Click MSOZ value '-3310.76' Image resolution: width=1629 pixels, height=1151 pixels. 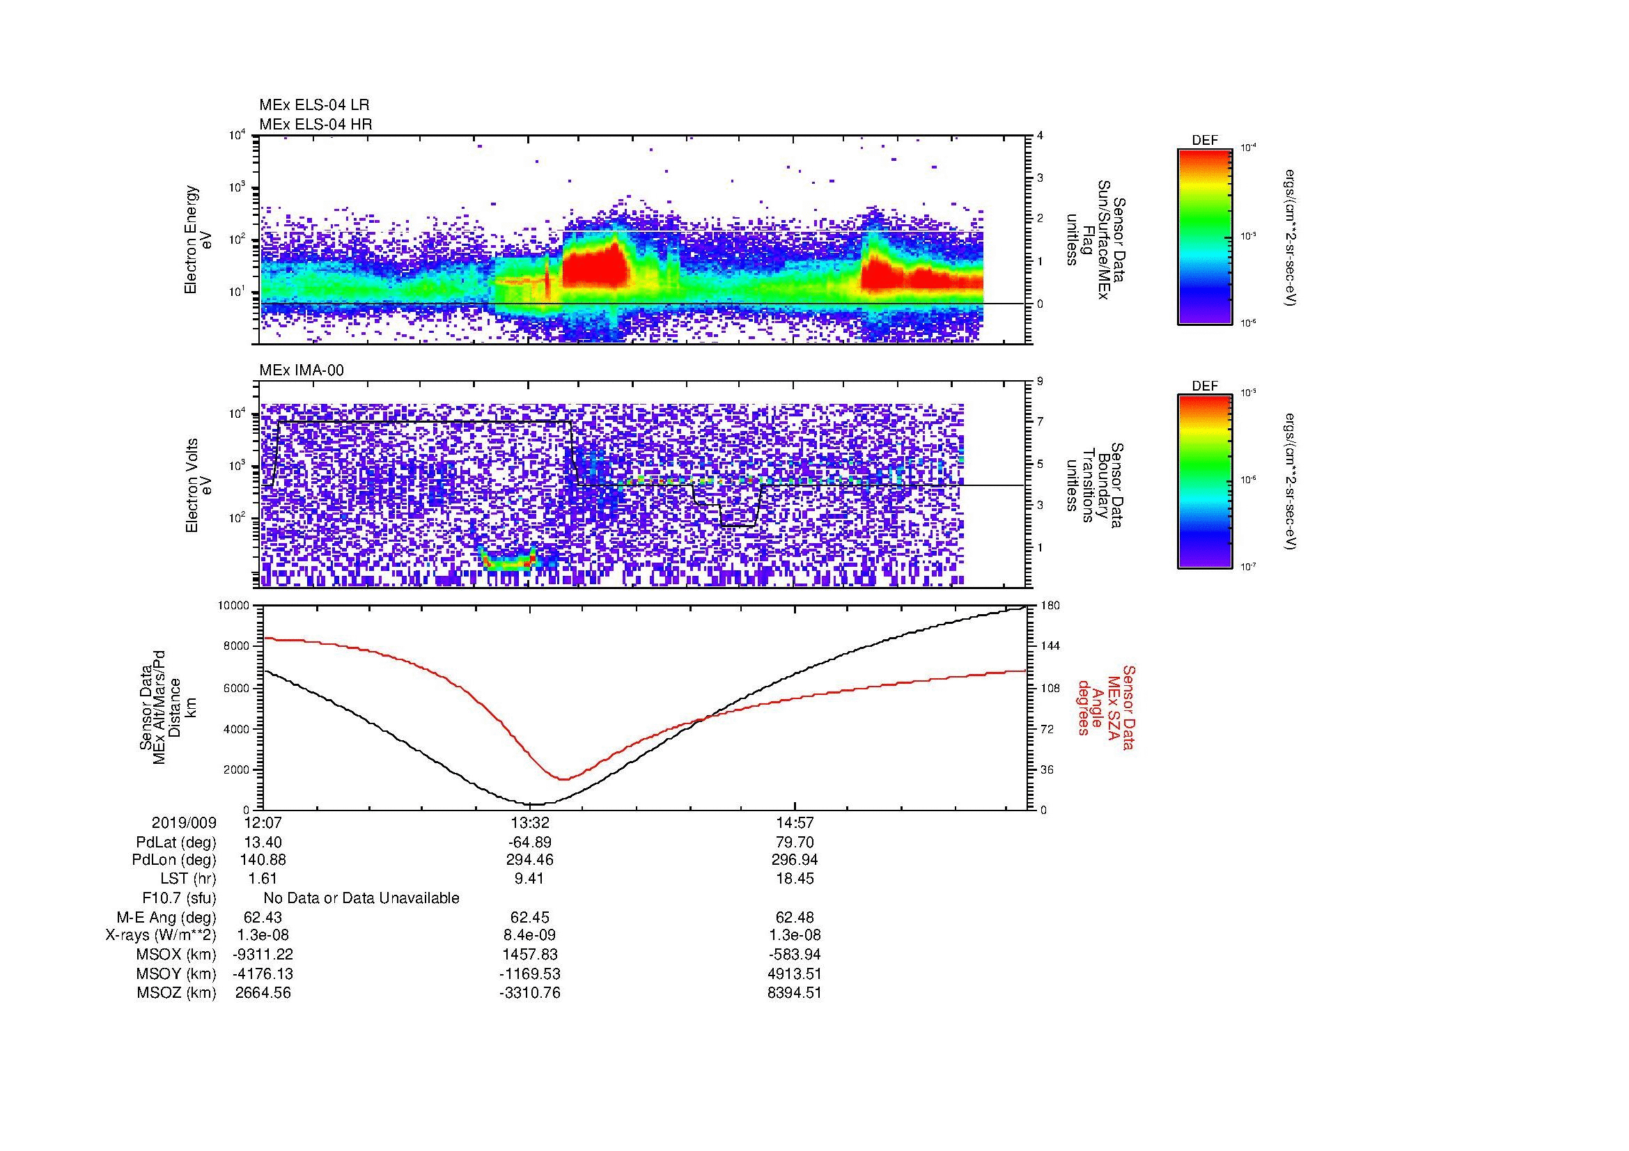click(530, 993)
